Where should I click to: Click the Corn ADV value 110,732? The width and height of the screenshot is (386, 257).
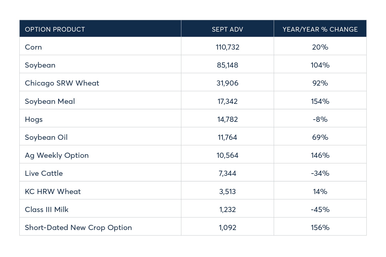pyautogui.click(x=227, y=47)
